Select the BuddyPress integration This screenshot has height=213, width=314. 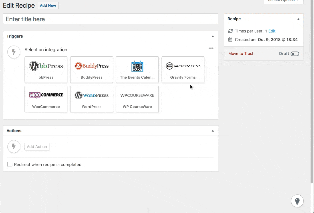tap(92, 69)
